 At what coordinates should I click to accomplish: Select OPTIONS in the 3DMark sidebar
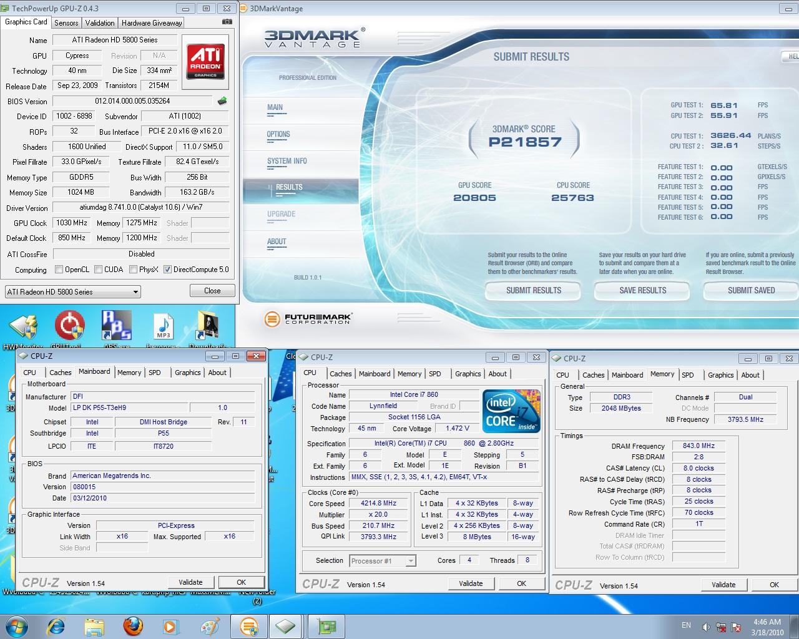278,134
